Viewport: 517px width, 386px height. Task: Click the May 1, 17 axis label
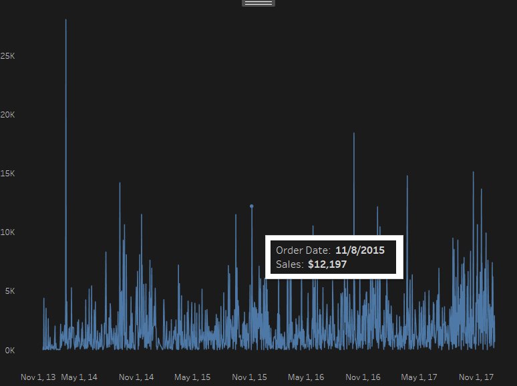[x=419, y=377]
